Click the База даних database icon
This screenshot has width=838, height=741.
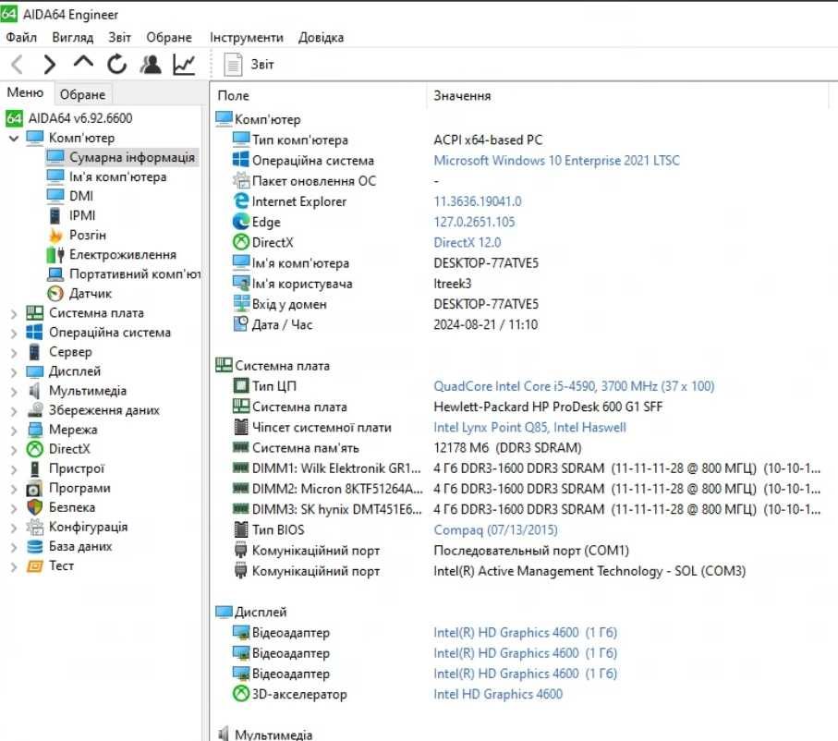coord(35,546)
